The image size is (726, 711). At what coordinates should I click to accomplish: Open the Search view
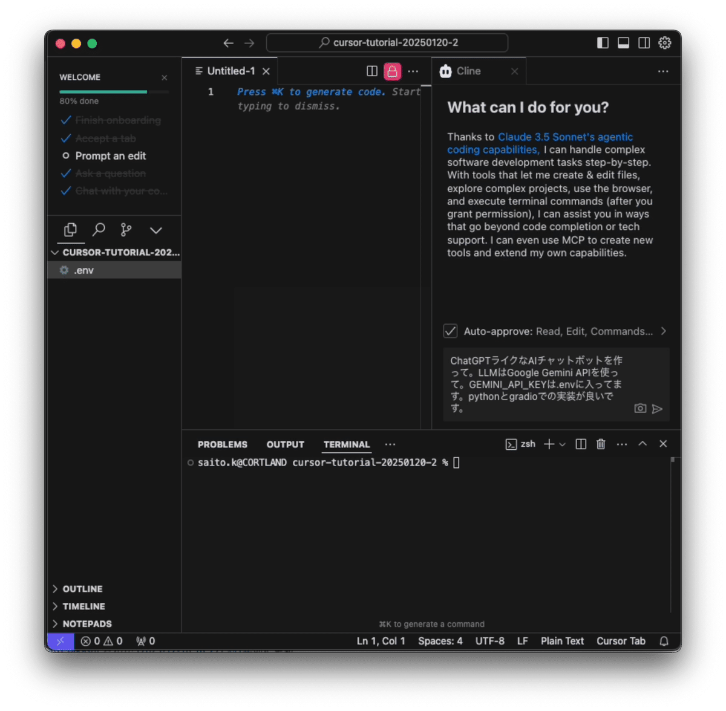coord(99,230)
